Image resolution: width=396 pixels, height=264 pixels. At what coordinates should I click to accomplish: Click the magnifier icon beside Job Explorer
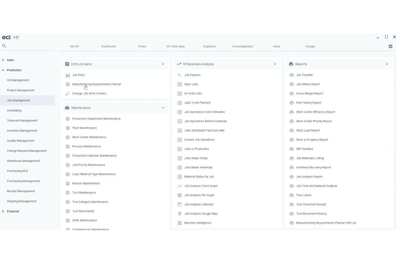pos(180,75)
